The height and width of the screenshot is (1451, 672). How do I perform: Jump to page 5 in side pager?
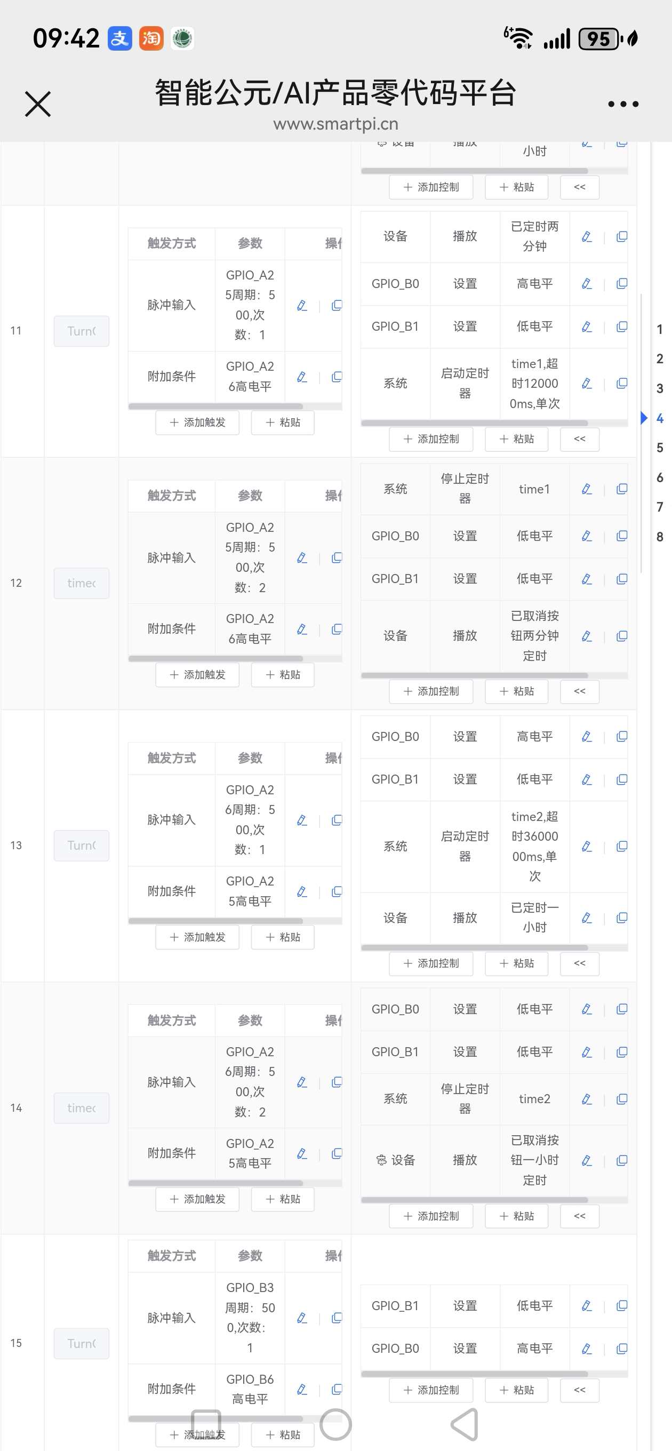[660, 448]
